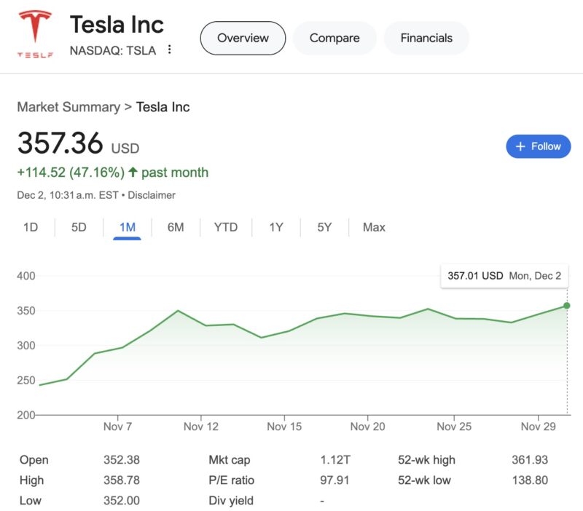Select the 5D time range
Image resolution: width=583 pixels, height=511 pixels.
point(79,227)
